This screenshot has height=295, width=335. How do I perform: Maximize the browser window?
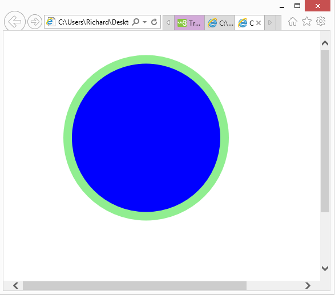[297, 6]
